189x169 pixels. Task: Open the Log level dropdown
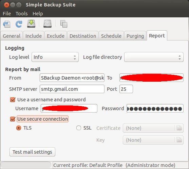pyautogui.click(x=55, y=57)
